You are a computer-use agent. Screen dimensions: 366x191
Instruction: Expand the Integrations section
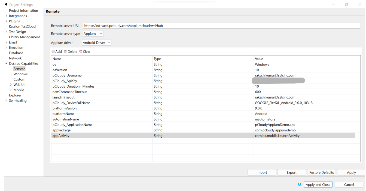[x=6, y=16]
